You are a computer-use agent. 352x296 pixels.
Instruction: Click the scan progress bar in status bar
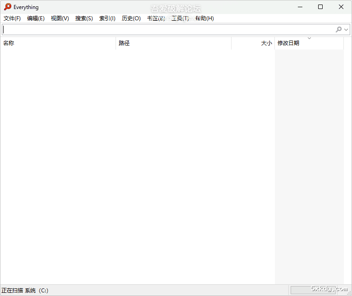[x=313, y=290]
